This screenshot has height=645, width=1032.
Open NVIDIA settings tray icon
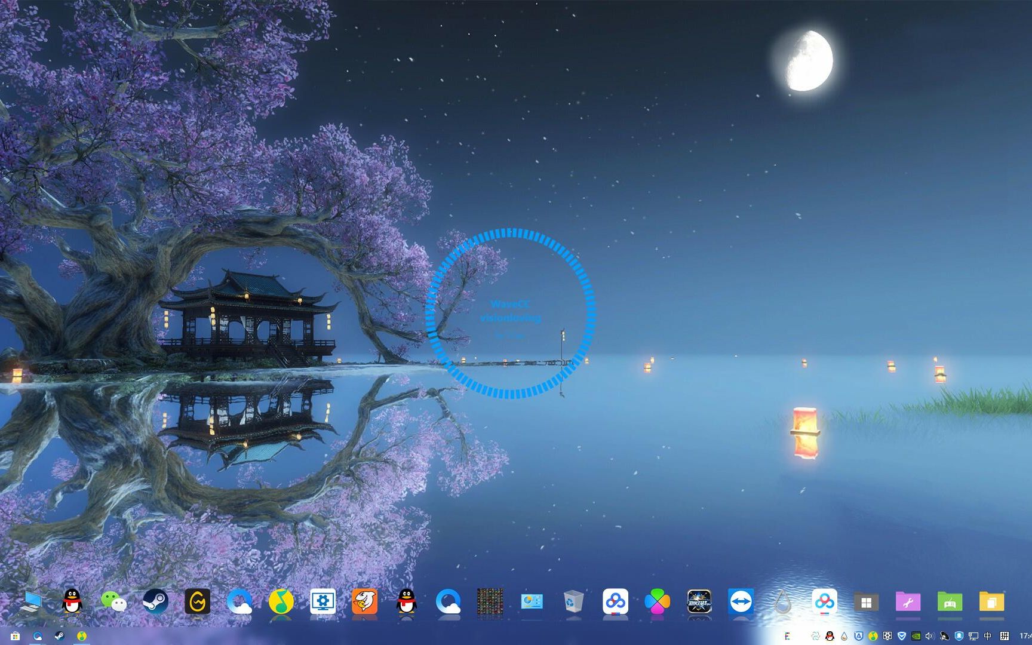(916, 637)
